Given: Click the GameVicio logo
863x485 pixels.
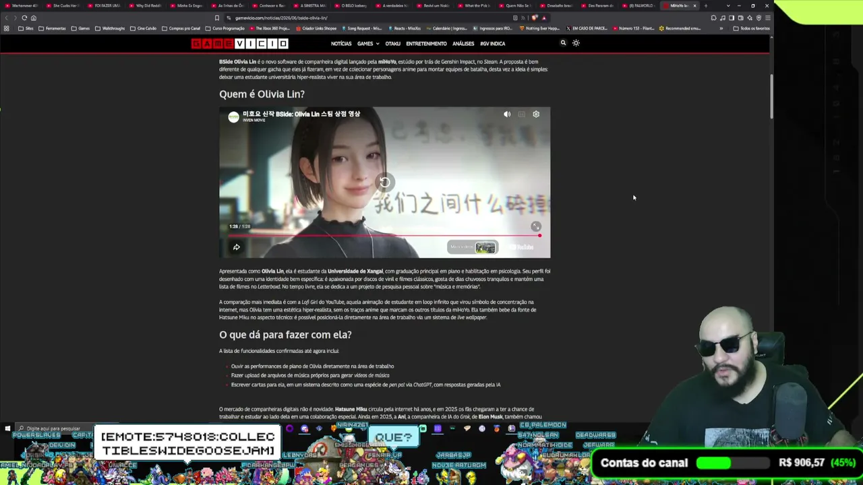Looking at the screenshot, I should [x=240, y=44].
